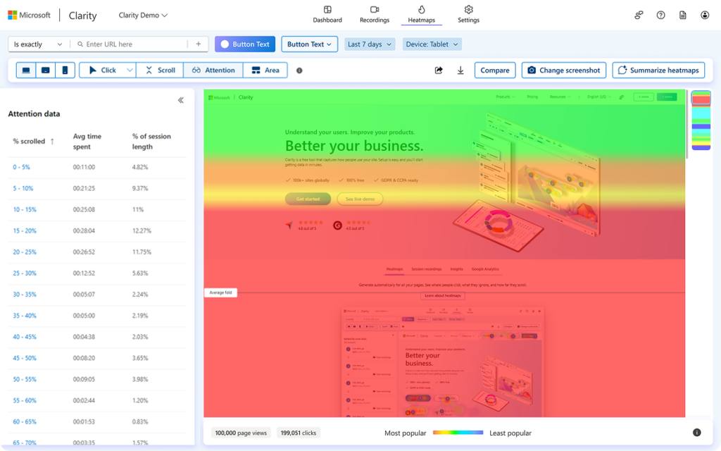Click Summarize heatmaps button
721x451 pixels.
[x=658, y=70]
